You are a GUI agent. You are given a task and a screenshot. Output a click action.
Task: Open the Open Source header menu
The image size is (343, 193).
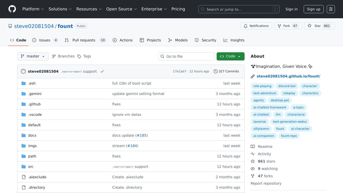click(122, 9)
